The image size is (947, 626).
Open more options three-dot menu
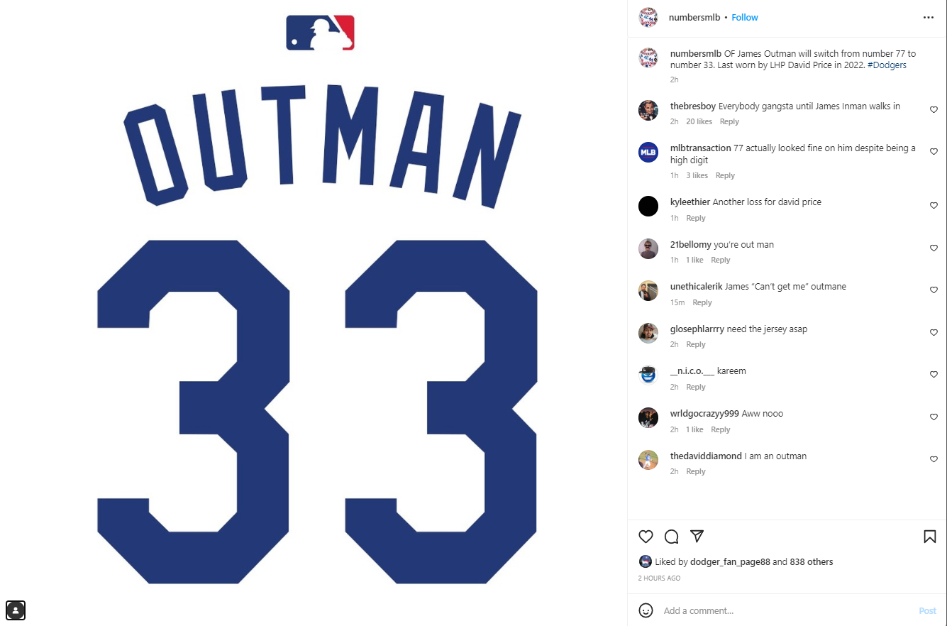929,17
